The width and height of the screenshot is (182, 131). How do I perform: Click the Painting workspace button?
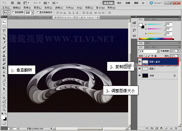pos(128,3)
